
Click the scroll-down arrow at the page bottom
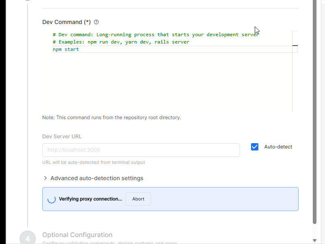pyautogui.click(x=315, y=240)
